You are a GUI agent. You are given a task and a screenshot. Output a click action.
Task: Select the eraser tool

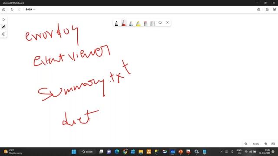[x=146, y=23]
